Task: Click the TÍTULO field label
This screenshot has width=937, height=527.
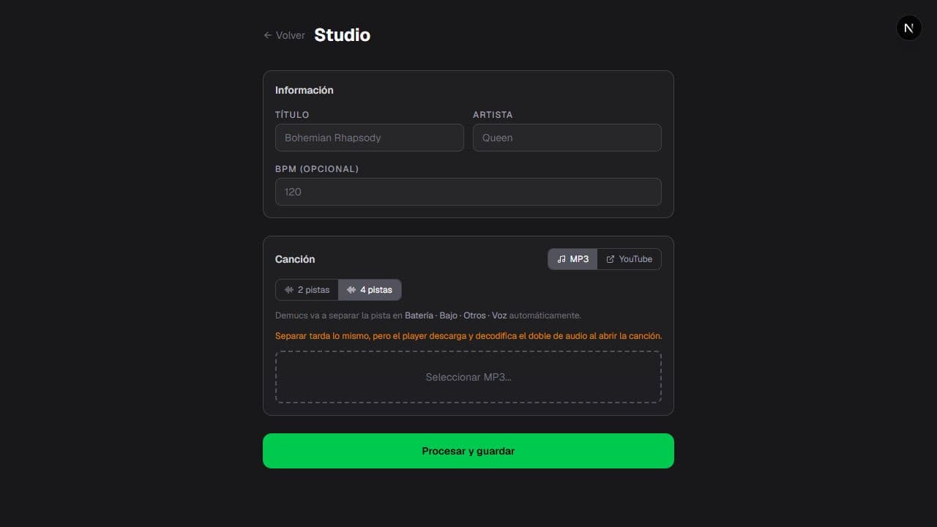Action: (292, 115)
